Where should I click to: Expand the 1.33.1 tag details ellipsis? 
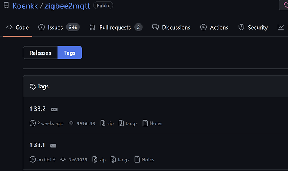(x=53, y=146)
